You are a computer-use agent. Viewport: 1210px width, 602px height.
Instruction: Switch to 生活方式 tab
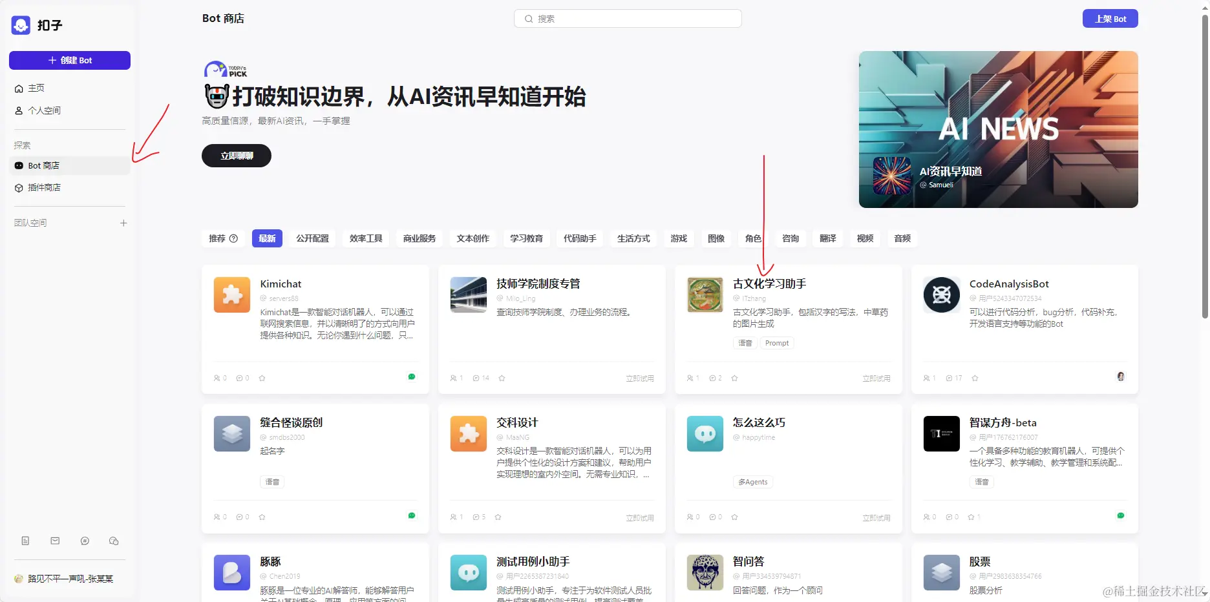[x=633, y=238]
